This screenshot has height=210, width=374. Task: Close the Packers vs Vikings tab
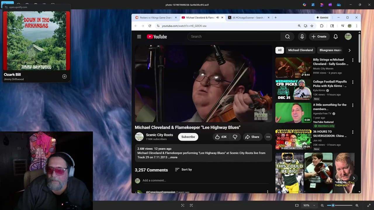[x=176, y=17]
